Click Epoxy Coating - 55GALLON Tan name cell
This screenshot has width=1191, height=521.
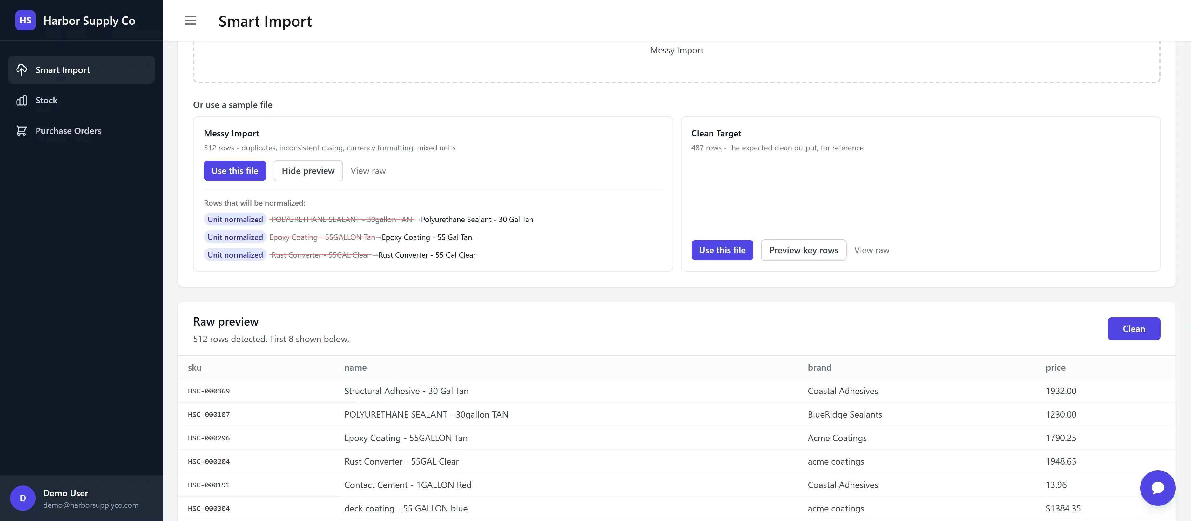coord(406,438)
